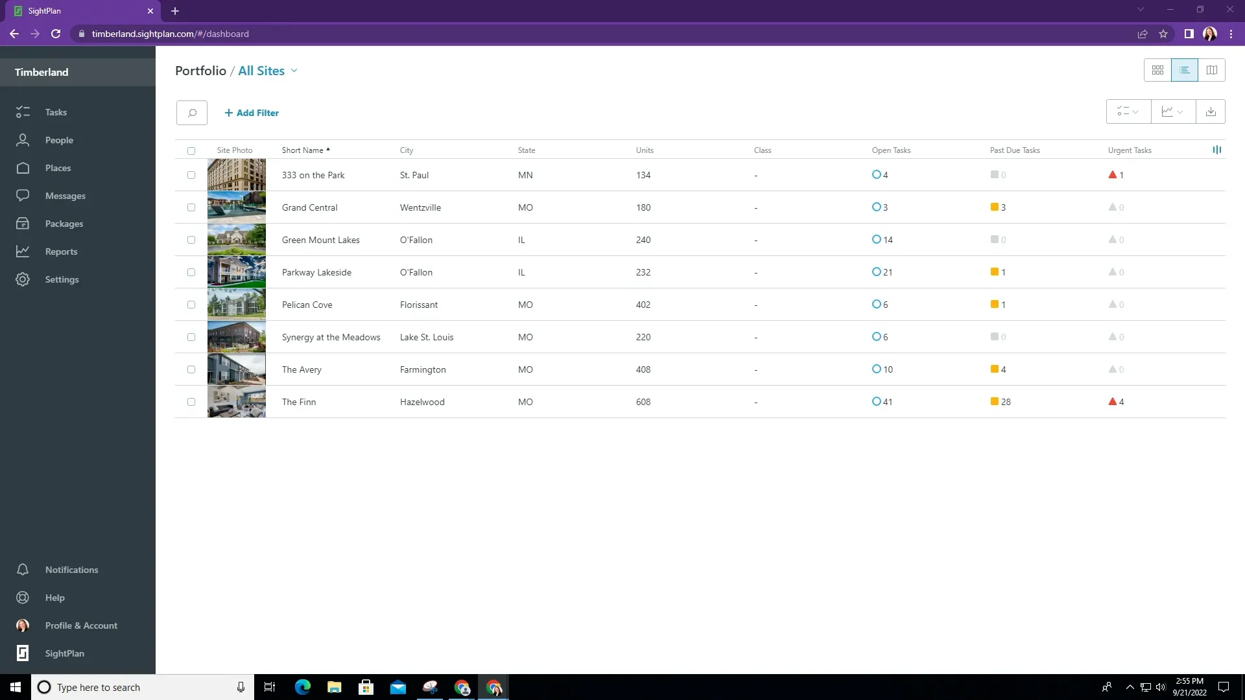Check the Grand Central row

[x=191, y=207]
